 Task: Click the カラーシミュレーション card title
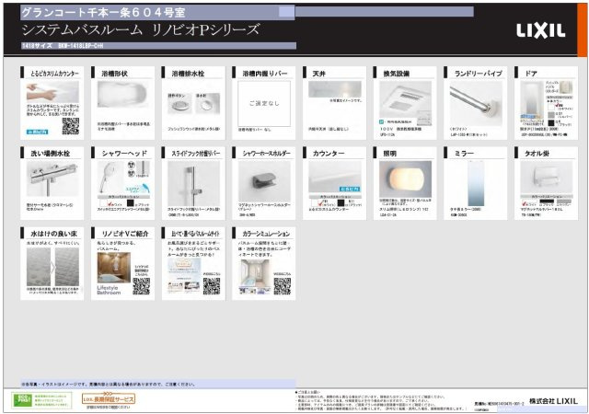(266, 234)
